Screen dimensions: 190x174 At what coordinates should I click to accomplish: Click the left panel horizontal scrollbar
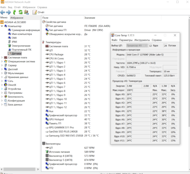click(x=19, y=169)
